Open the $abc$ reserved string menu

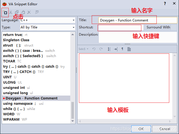[x=83, y=49]
